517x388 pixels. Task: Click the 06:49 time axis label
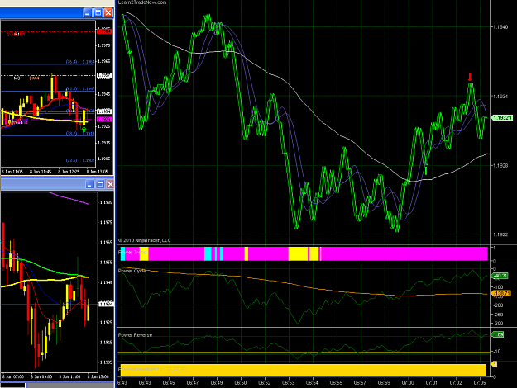point(217,383)
